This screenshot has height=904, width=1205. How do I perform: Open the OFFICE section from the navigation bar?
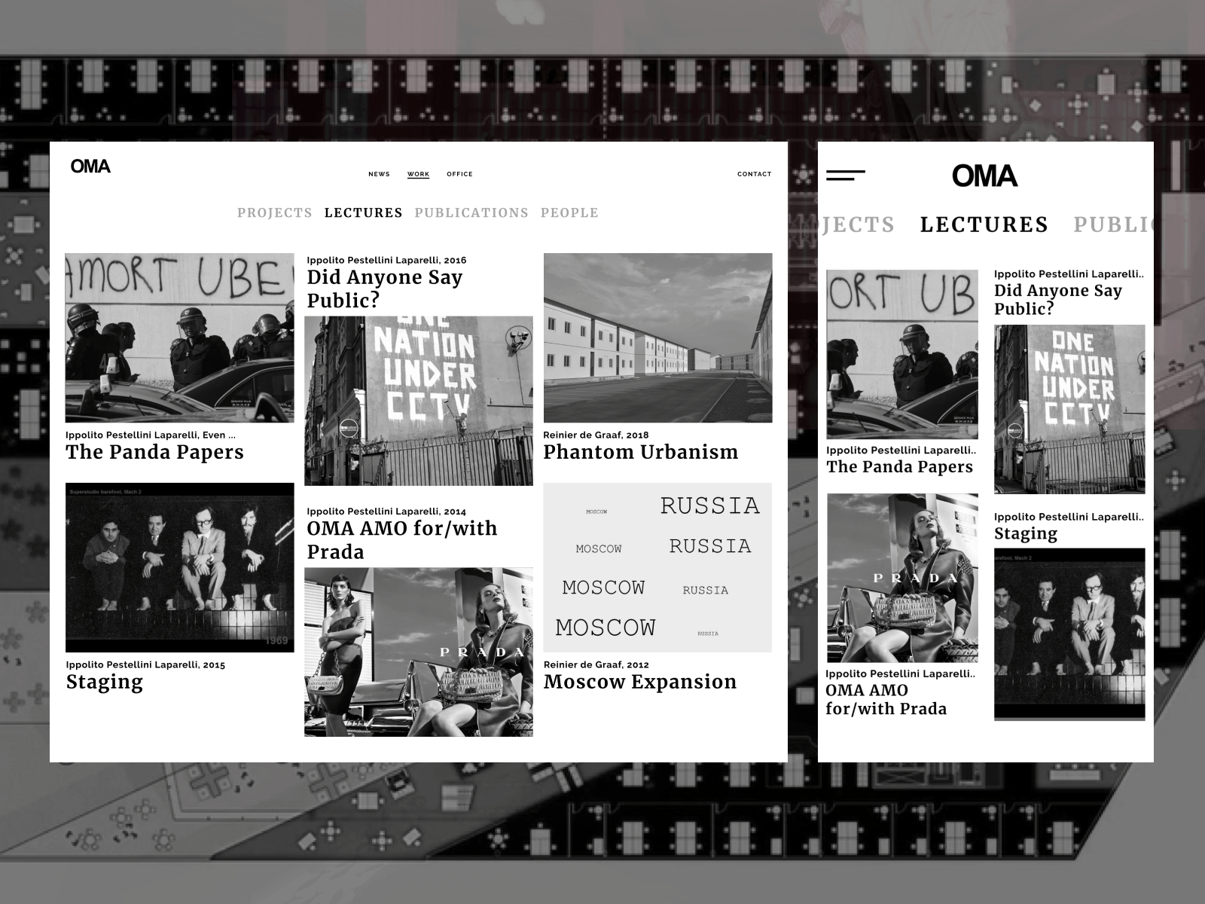click(x=459, y=174)
